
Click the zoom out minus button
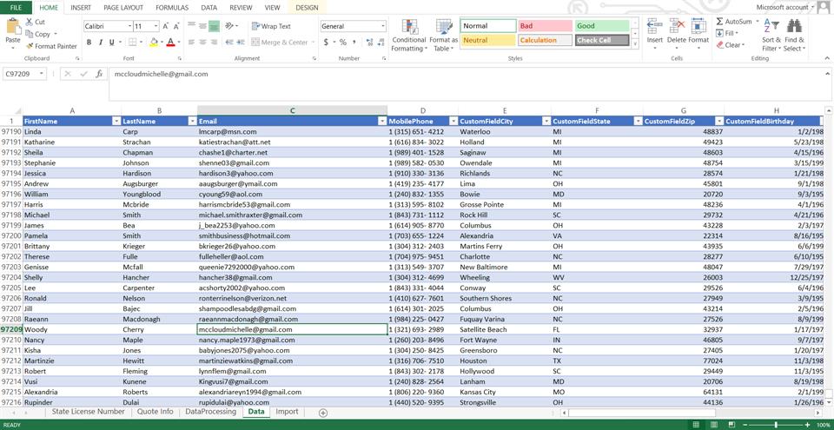(x=745, y=424)
